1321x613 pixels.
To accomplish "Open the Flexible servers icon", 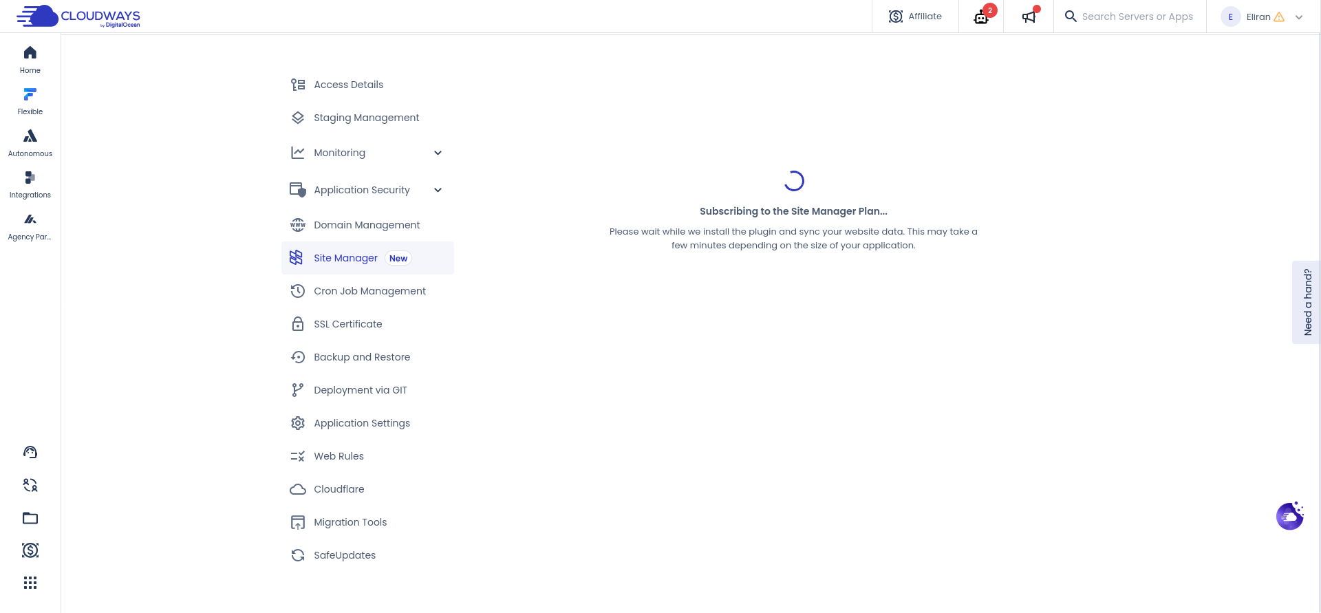I will point(30,94).
